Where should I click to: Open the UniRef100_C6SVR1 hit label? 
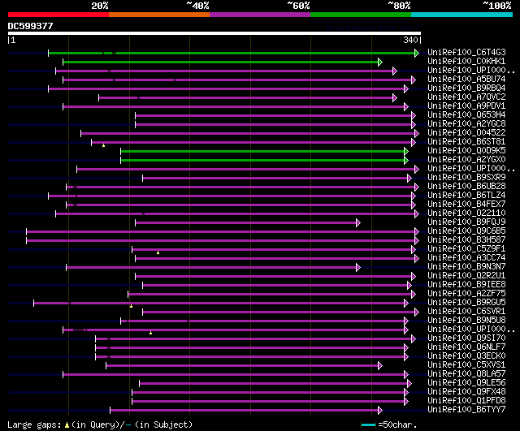pos(466,312)
